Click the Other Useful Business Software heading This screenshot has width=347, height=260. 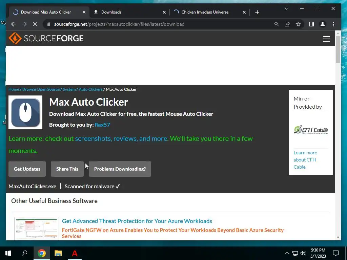55,201
